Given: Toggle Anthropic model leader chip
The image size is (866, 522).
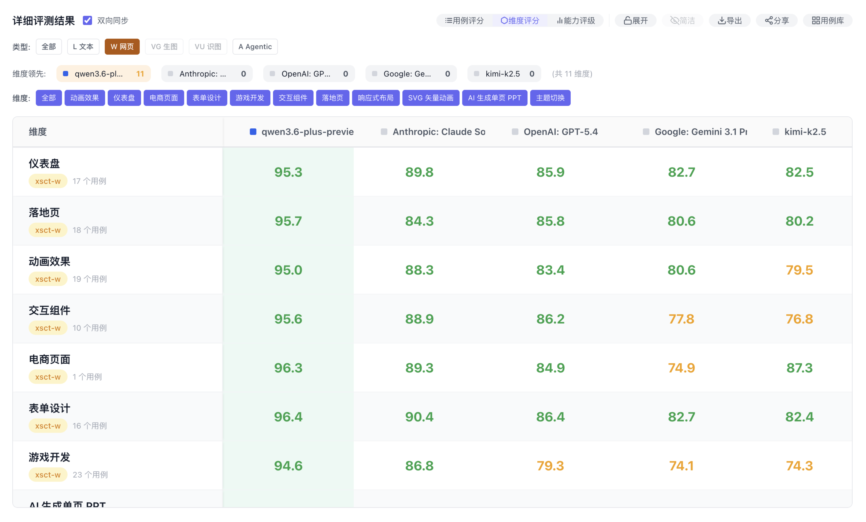Looking at the screenshot, I should pyautogui.click(x=207, y=74).
